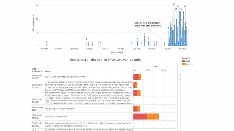Select the tallest bar labeled 15
This screenshot has width=234, height=131.
coord(174,26)
